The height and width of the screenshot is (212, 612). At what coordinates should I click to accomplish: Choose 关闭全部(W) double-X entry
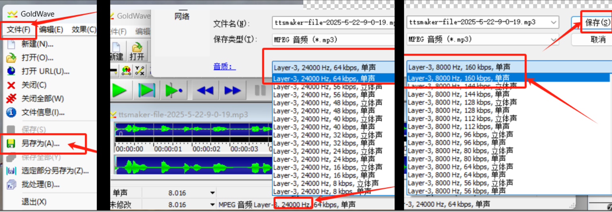pos(42,98)
